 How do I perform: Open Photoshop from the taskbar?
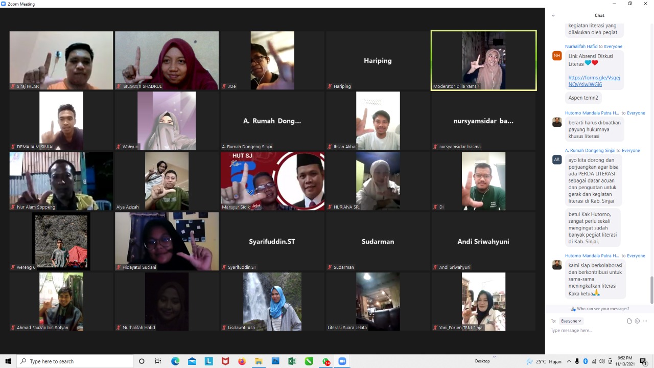275,361
